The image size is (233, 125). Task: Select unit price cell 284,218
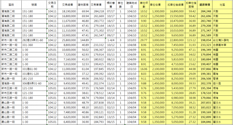click(x=97, y=11)
